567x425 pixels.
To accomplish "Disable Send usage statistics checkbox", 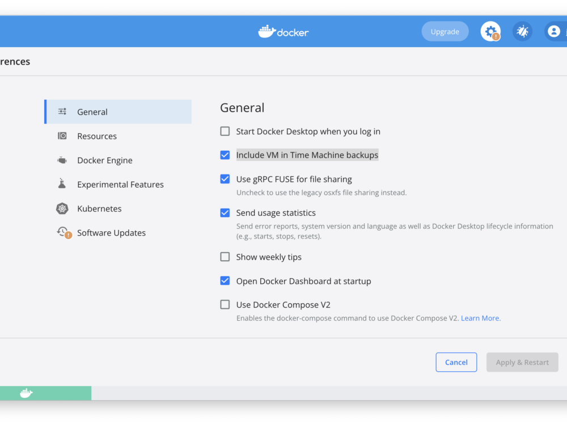I will (225, 212).
